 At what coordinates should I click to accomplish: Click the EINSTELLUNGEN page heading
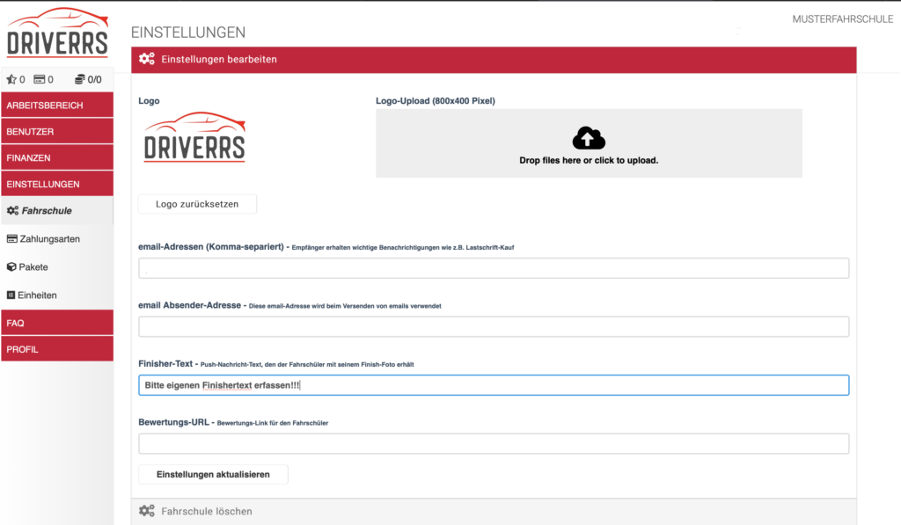188,33
